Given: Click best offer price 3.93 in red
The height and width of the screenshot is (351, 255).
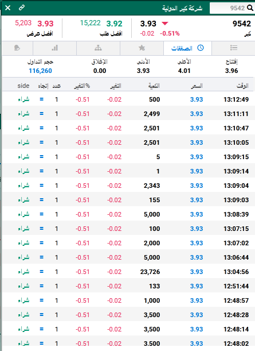Looking at the screenshot, I should pyautogui.click(x=45, y=24).
